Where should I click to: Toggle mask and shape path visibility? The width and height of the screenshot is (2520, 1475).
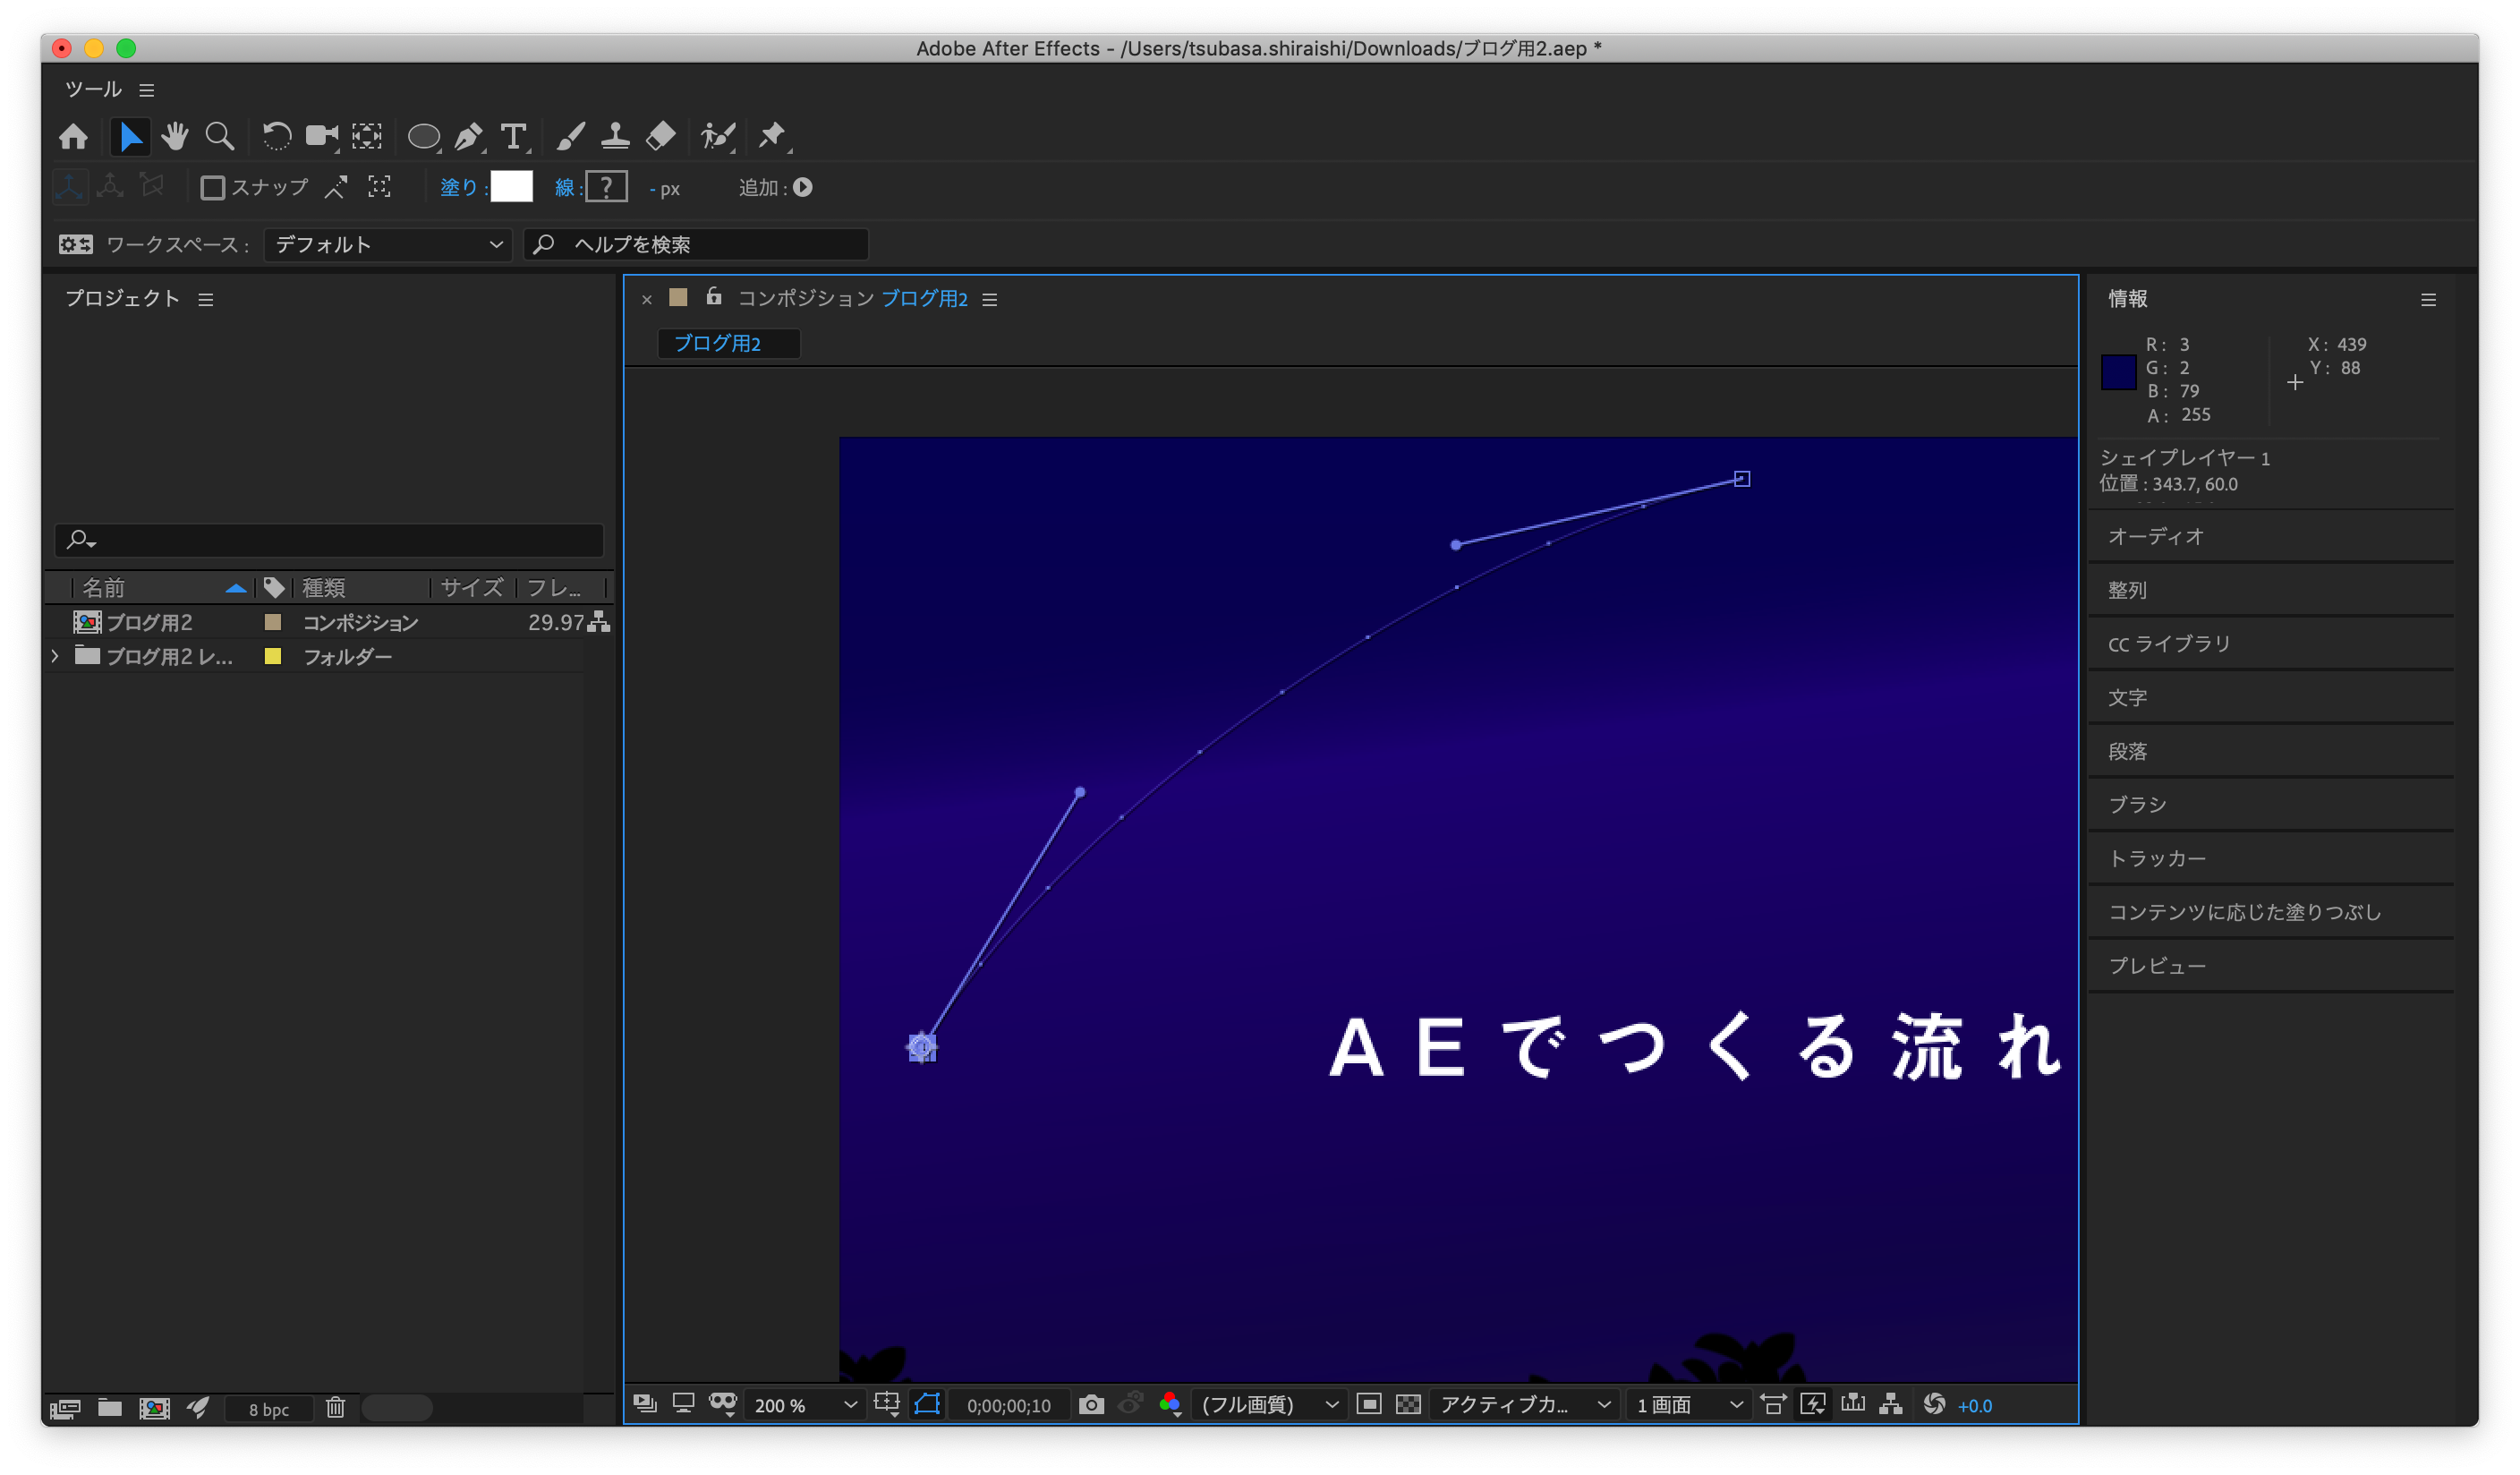point(927,1404)
